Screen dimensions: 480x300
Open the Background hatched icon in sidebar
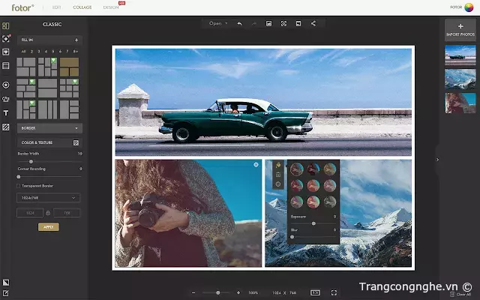(6, 127)
